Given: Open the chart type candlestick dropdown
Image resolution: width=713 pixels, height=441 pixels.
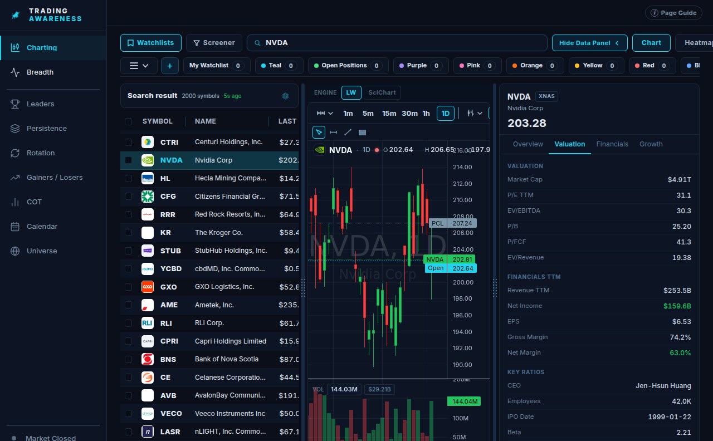Looking at the screenshot, I should 475,113.
